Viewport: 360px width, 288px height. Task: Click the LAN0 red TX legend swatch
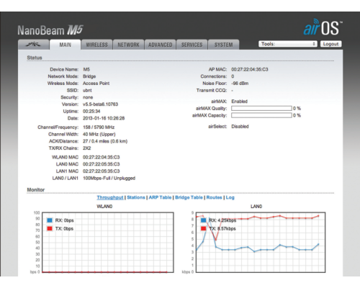point(203,228)
